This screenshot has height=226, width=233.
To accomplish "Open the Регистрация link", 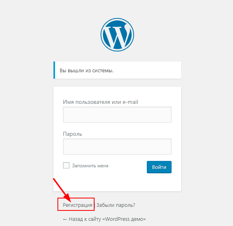I will 77,205.
